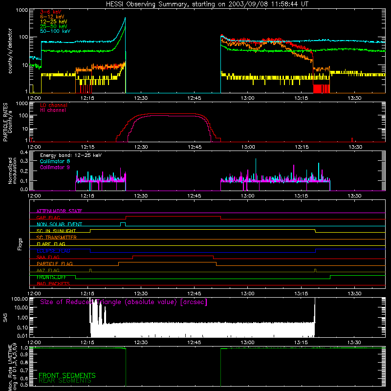Click the AAZ FLAG pulse near 12:15
The image size is (391, 391).
pos(90,269)
